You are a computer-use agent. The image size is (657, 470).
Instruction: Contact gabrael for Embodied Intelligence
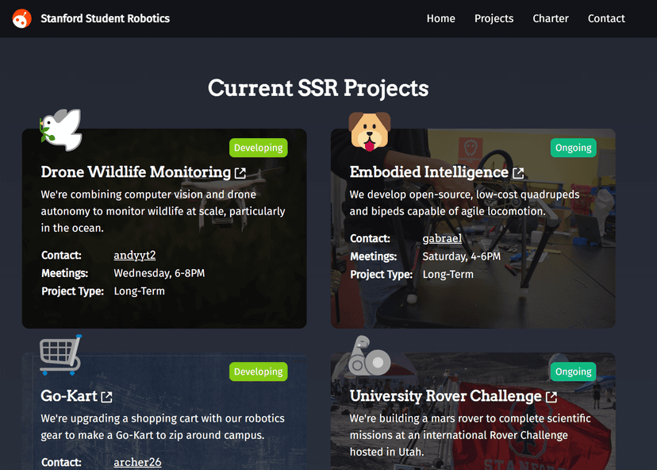442,238
